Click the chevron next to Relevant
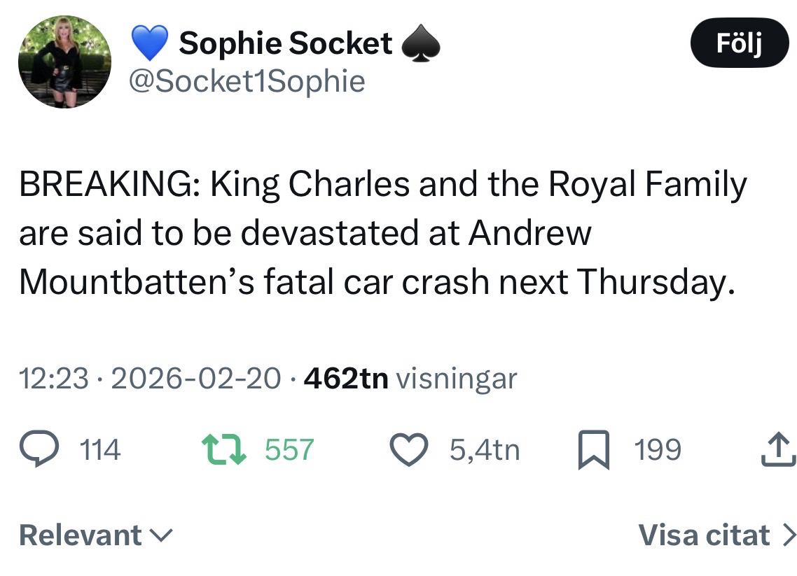Screen dimensions: 797x576 click(161, 535)
